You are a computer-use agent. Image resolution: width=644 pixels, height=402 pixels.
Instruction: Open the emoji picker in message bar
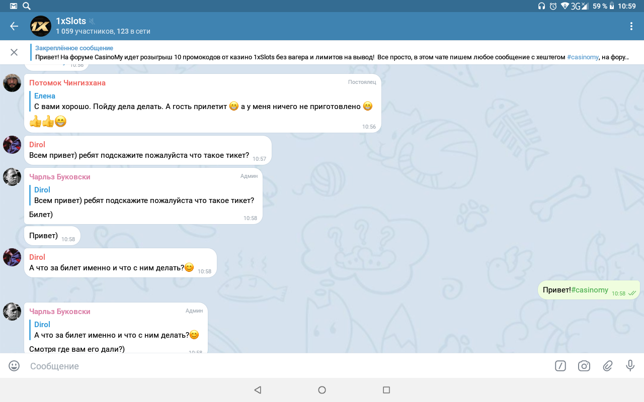(x=14, y=366)
